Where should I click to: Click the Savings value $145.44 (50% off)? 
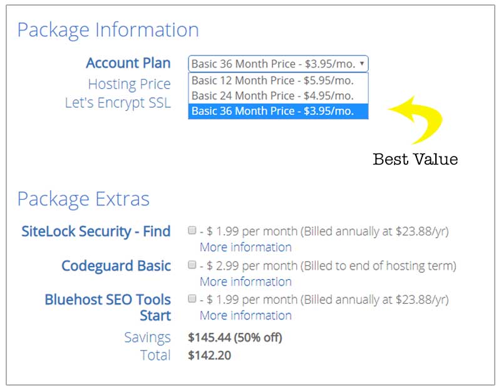point(235,337)
